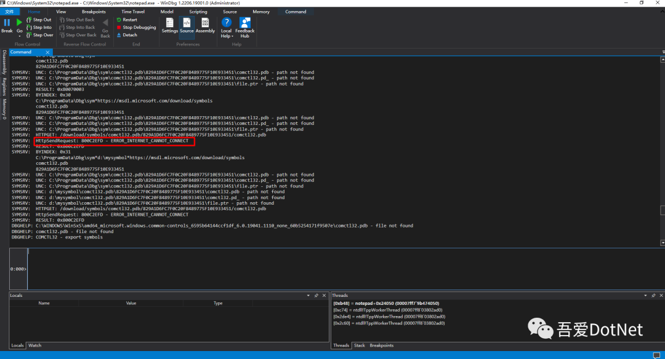Click the Type column header in Locals
665x359 pixels.
pos(218,303)
